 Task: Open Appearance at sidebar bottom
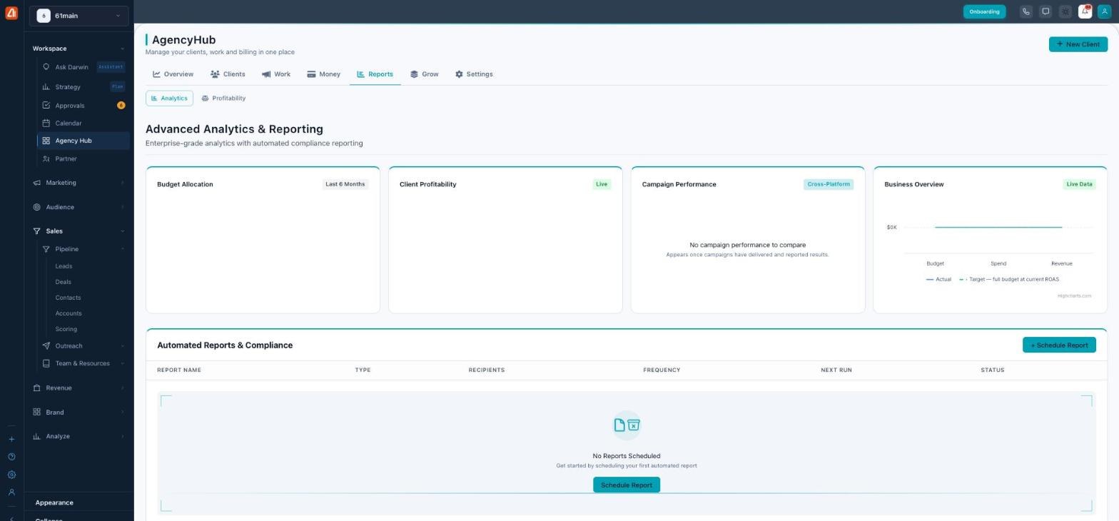(54, 503)
